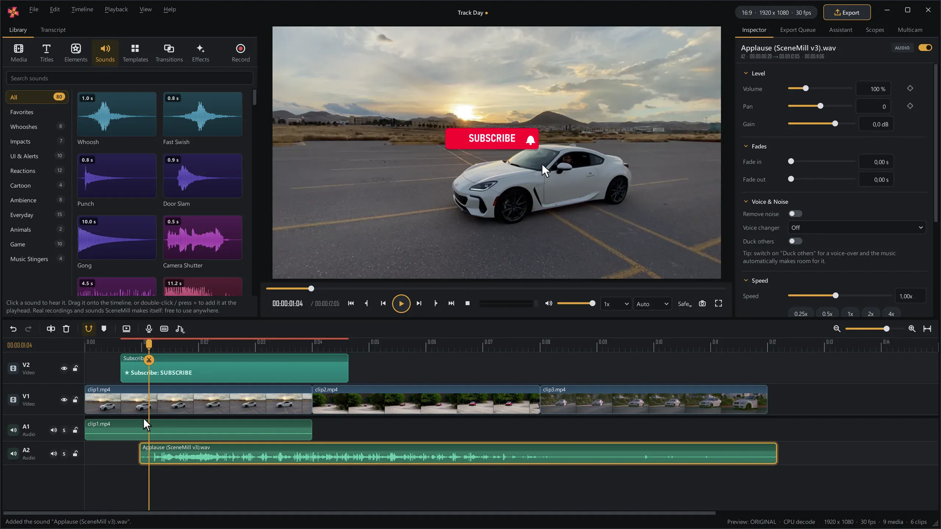Switch to the Export Queue tab
The image size is (941, 529).
pyautogui.click(x=798, y=30)
